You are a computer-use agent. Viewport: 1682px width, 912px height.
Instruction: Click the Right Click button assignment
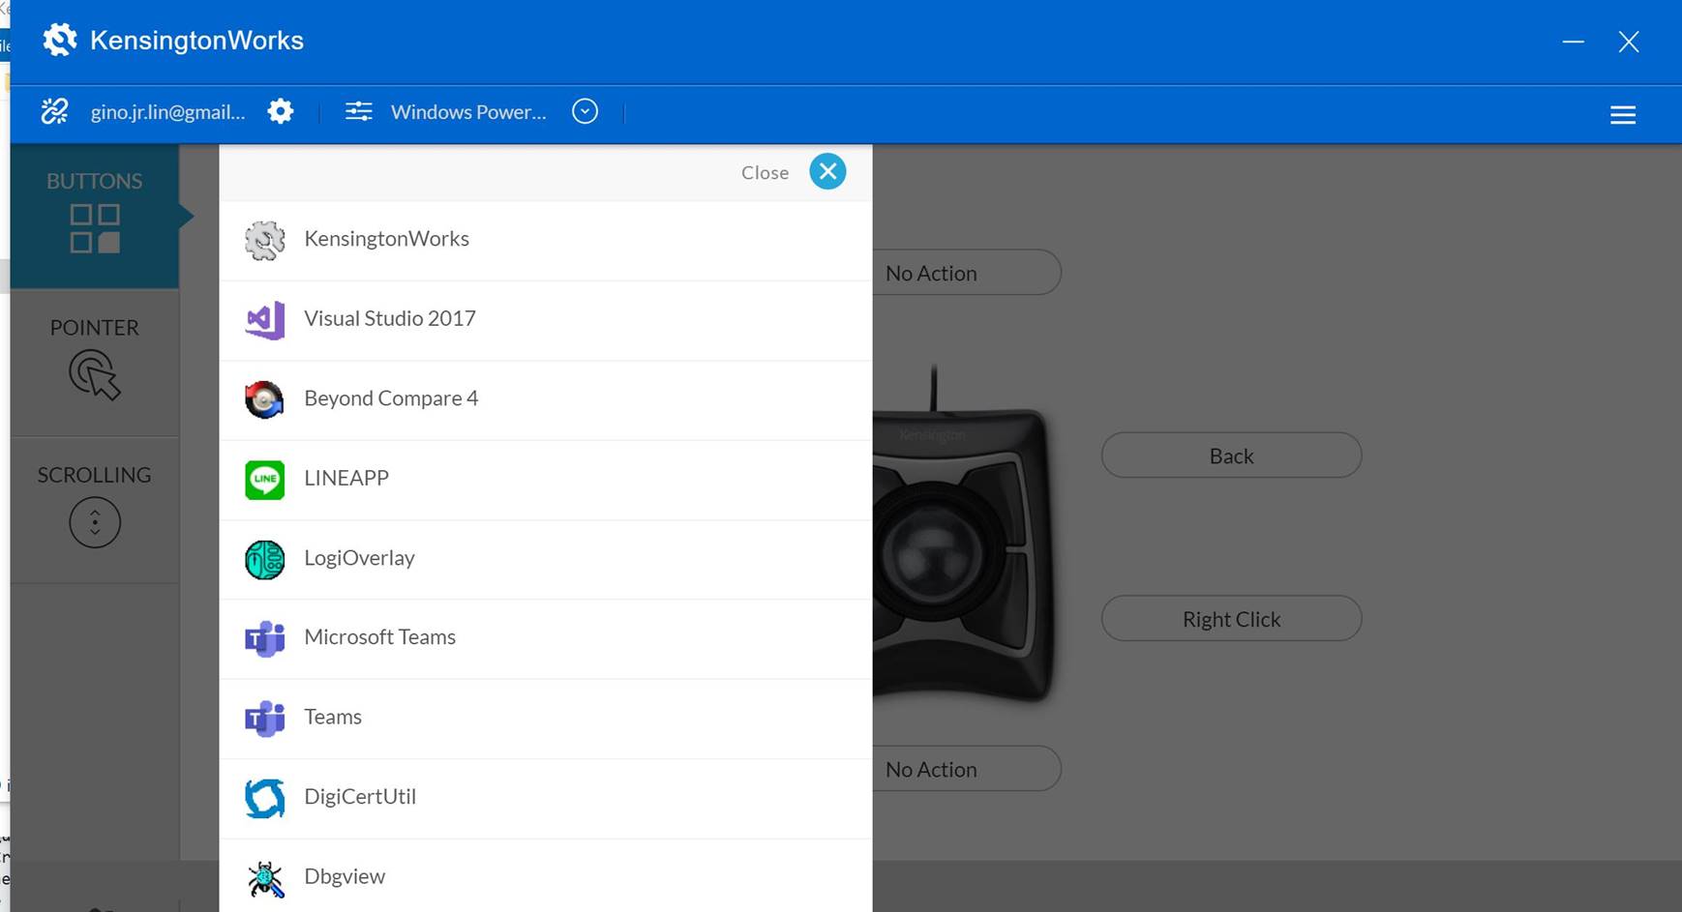1231,619
